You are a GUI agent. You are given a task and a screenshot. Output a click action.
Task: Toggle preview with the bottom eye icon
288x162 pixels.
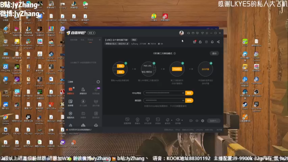pos(197,121)
